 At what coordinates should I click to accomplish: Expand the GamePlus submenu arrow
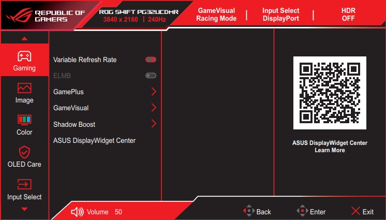click(x=154, y=92)
